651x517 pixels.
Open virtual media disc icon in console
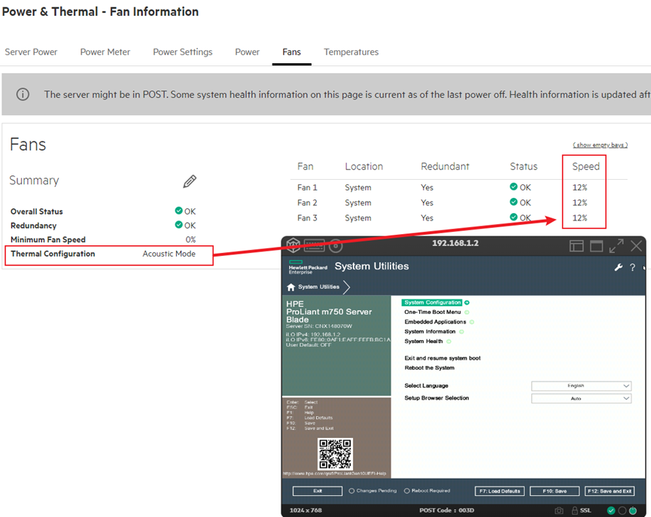(x=336, y=245)
